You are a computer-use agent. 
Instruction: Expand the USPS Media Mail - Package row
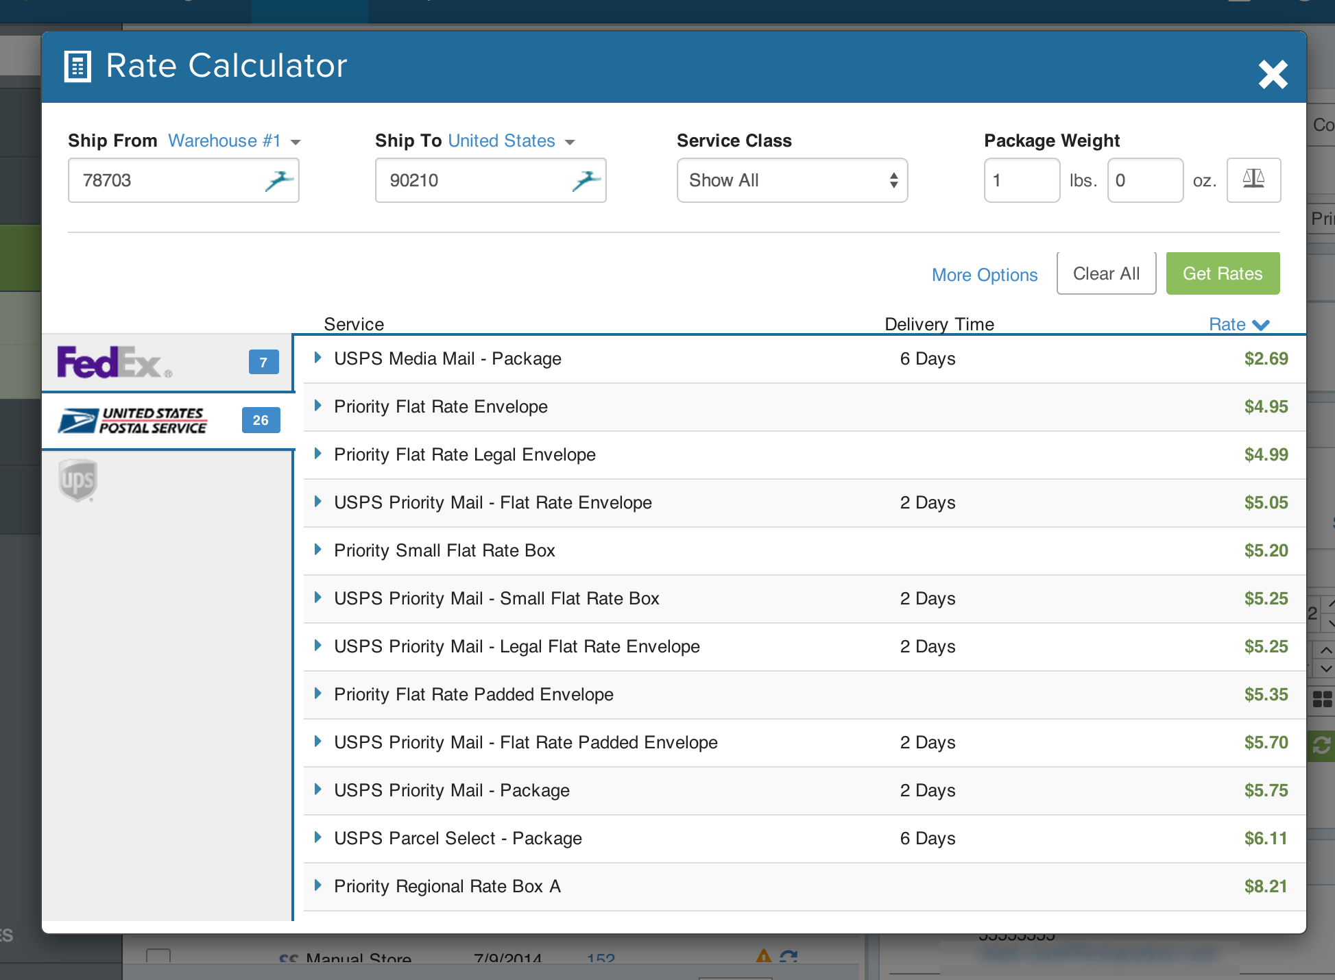[x=318, y=358]
